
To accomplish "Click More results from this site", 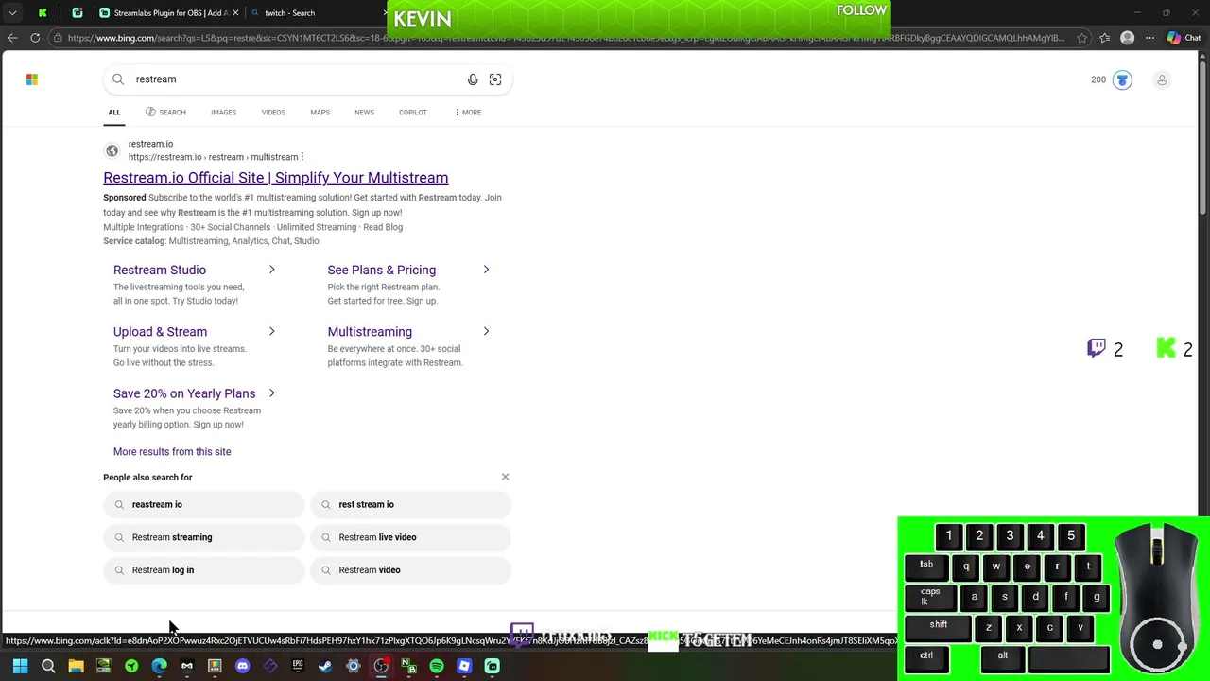I will click(172, 452).
